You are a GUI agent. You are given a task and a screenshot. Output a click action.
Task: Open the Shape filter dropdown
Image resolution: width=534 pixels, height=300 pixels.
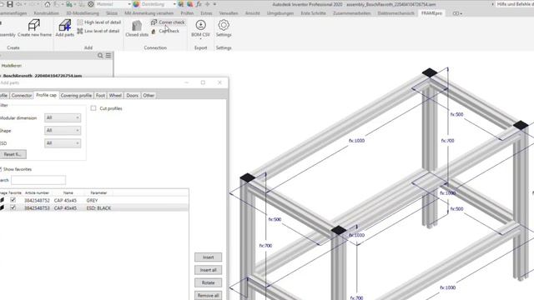click(63, 130)
